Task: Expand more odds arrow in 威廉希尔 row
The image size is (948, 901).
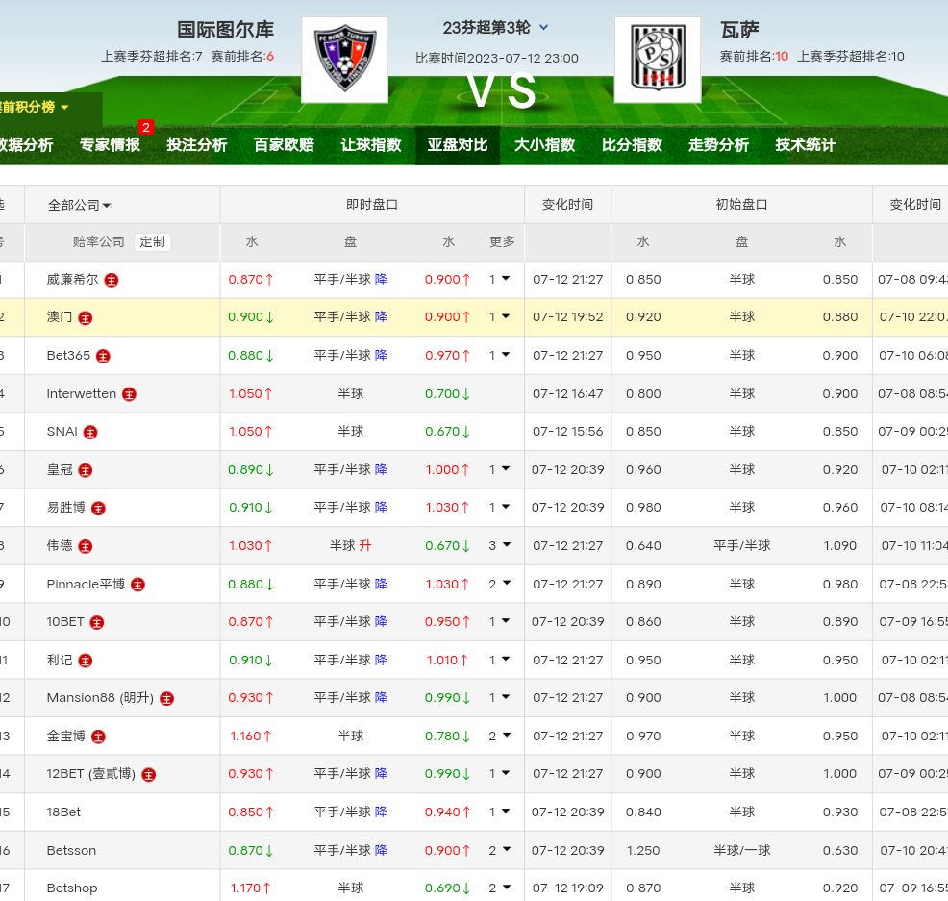Action: click(x=499, y=279)
